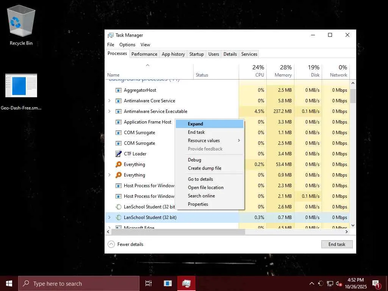This screenshot has height=291, width=388.
Task: Click the vertical scrollbar up arrow
Action: [x=353, y=83]
